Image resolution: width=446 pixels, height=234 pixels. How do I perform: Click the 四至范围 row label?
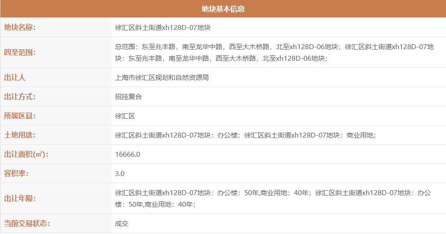[20, 52]
